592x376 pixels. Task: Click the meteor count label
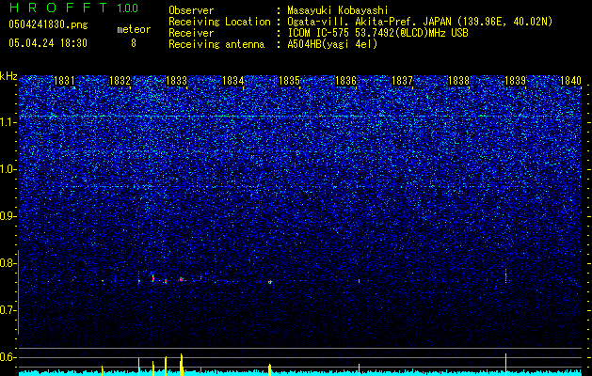pyautogui.click(x=134, y=29)
